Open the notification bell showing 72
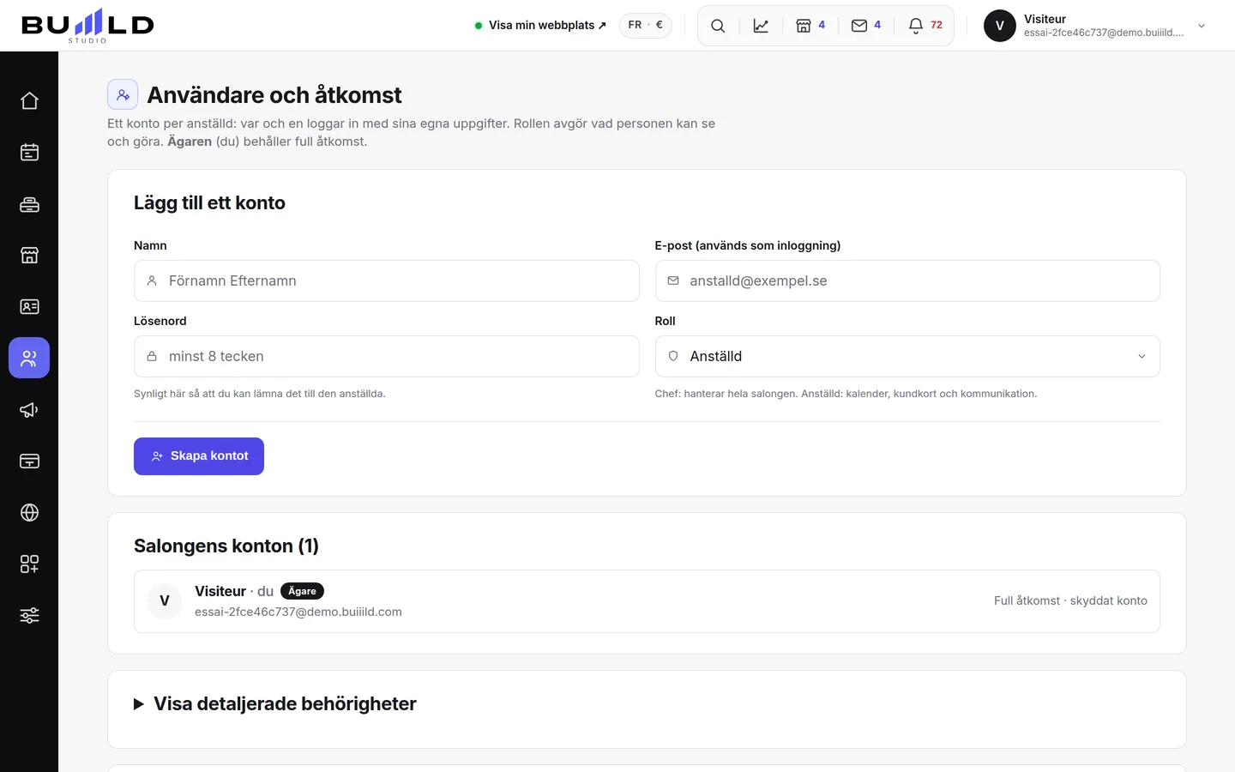The width and height of the screenshot is (1235, 772). tap(925, 26)
